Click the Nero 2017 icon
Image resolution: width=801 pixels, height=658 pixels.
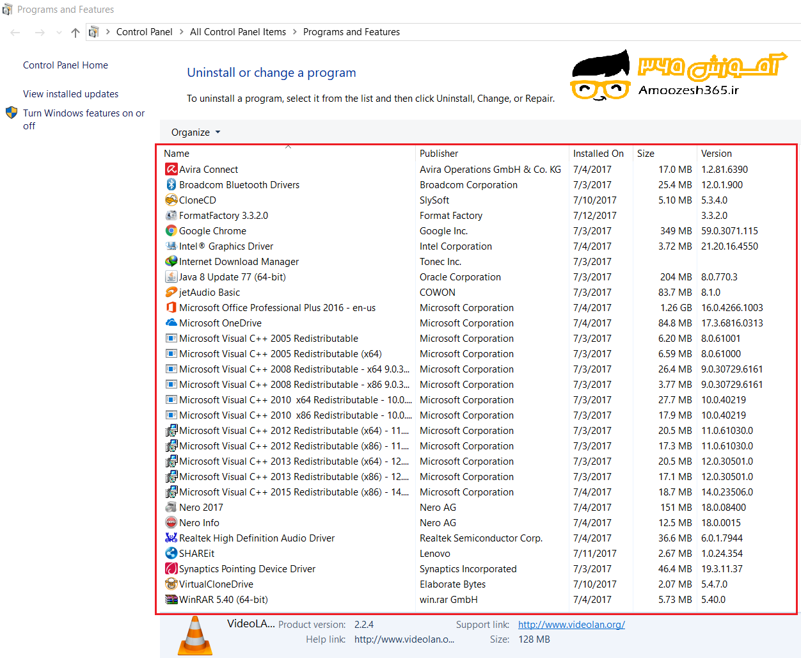[171, 507]
